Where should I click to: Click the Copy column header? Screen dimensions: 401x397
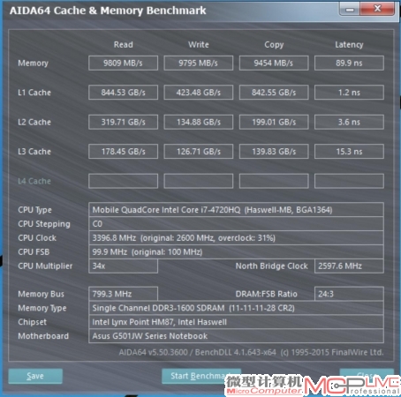click(x=274, y=45)
